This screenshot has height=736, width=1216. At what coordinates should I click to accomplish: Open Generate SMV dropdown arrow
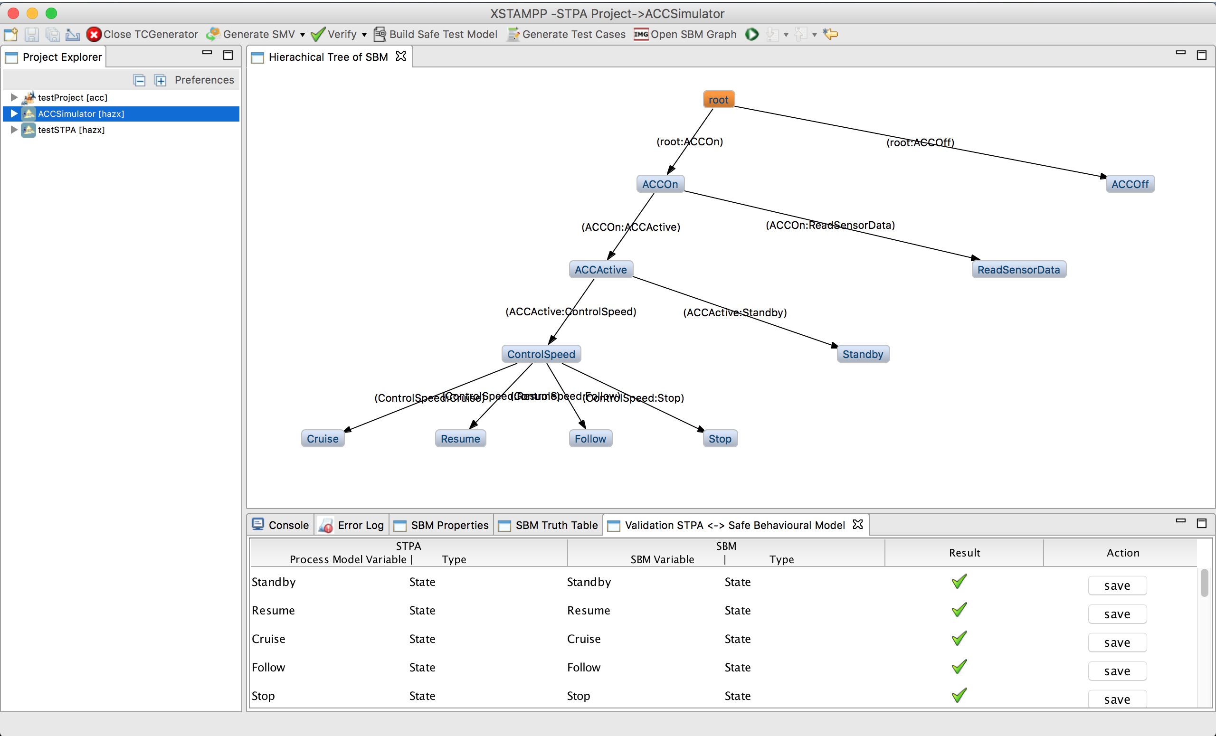coord(303,35)
